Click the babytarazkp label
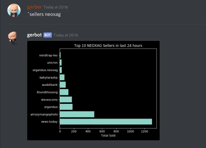This screenshot has width=206, height=148. tap(49, 78)
